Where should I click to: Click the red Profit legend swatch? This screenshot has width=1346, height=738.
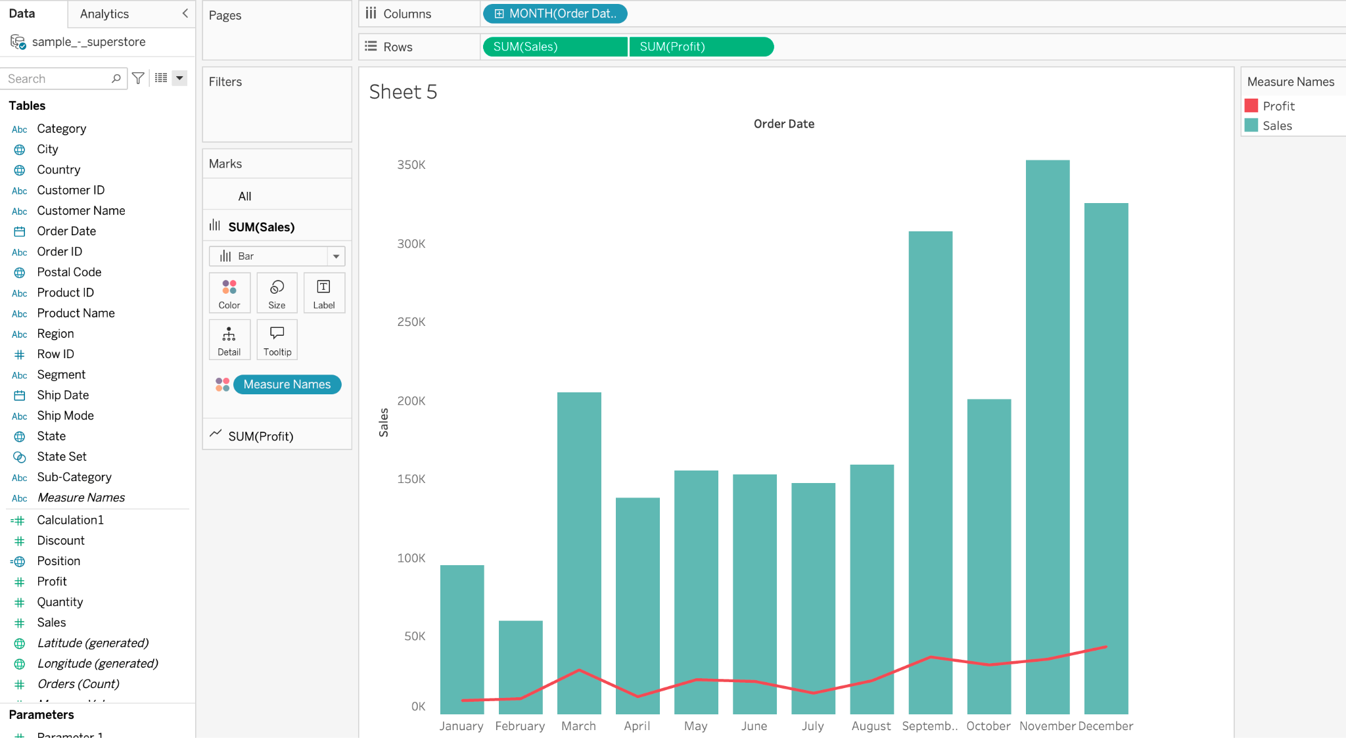coord(1251,106)
